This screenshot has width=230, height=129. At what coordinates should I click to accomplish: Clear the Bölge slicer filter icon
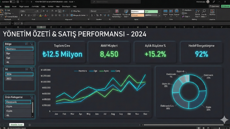(32, 44)
